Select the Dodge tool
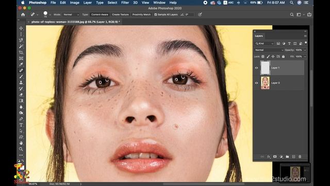This screenshot has height=186, width=330. tap(21, 113)
